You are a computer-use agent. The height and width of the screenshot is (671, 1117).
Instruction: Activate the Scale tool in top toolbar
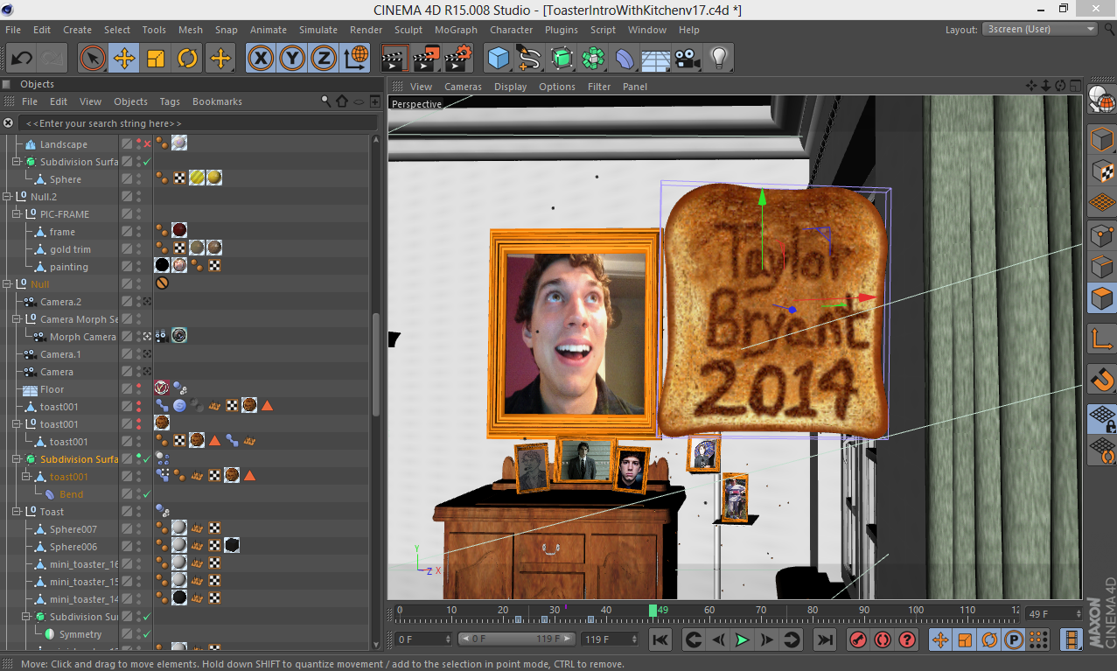(x=156, y=59)
